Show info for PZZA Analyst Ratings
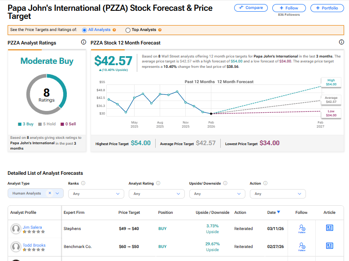This screenshot has width=349, height=261. pos(83,42)
